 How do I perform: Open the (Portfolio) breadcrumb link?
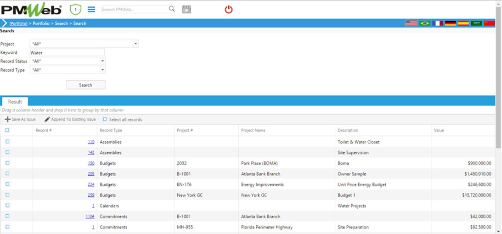(18, 23)
